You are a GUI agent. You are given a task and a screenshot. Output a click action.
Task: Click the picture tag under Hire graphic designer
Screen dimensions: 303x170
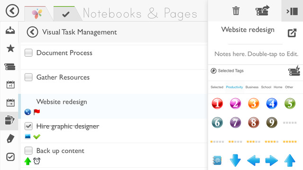tap(28, 136)
